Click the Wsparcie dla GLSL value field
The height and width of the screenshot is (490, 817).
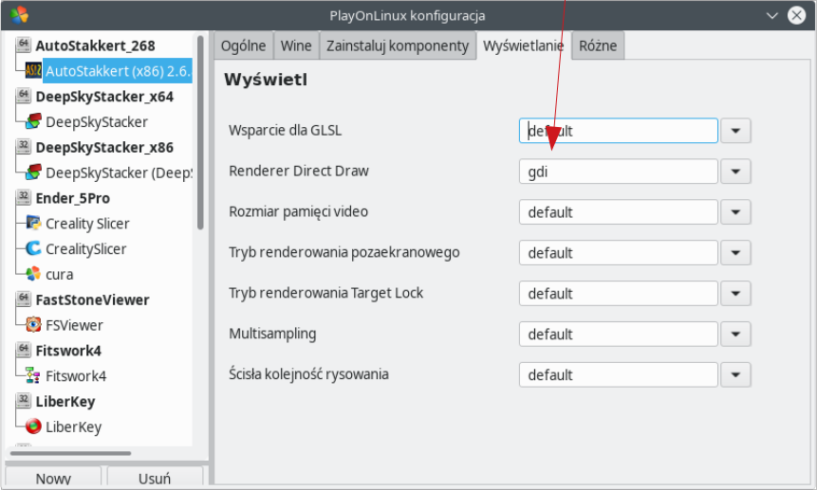[619, 131]
